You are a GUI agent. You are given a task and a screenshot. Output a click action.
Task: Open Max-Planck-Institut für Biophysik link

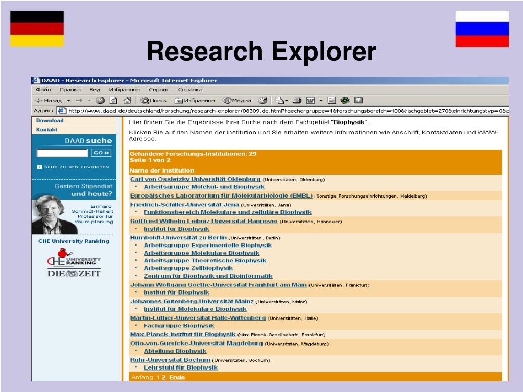183,334
